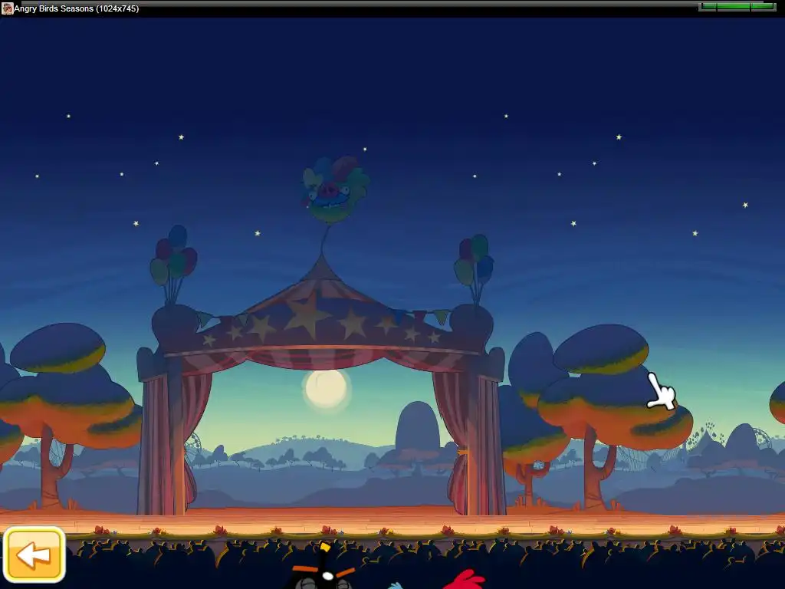The height and width of the screenshot is (589, 785).
Task: Click the balloon bunch on the right tent pillar
Action: 474,268
